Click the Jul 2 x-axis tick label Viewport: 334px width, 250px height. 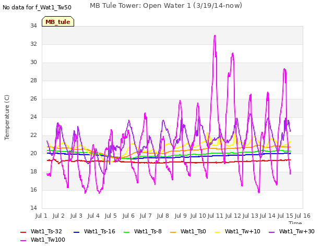click(x=58, y=216)
